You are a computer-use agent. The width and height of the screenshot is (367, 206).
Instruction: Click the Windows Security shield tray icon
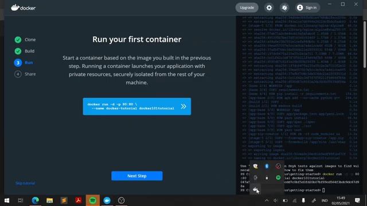pos(255,166)
